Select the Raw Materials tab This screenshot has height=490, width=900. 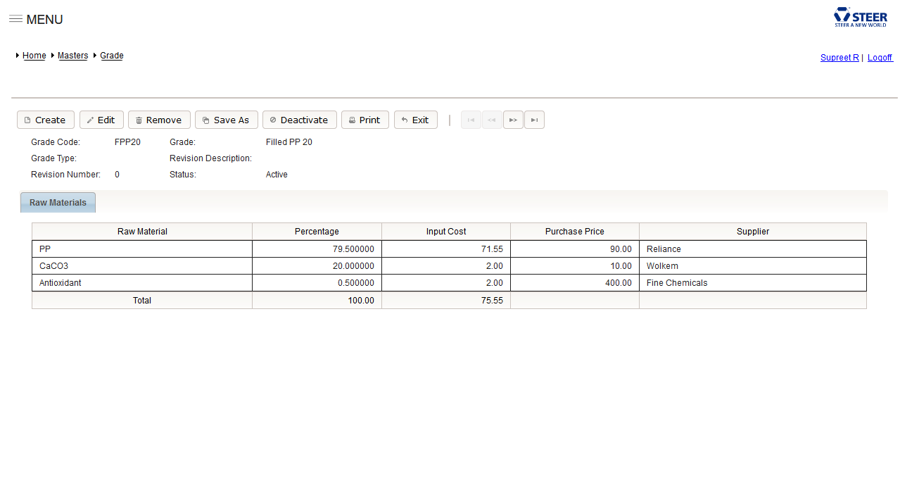58,203
